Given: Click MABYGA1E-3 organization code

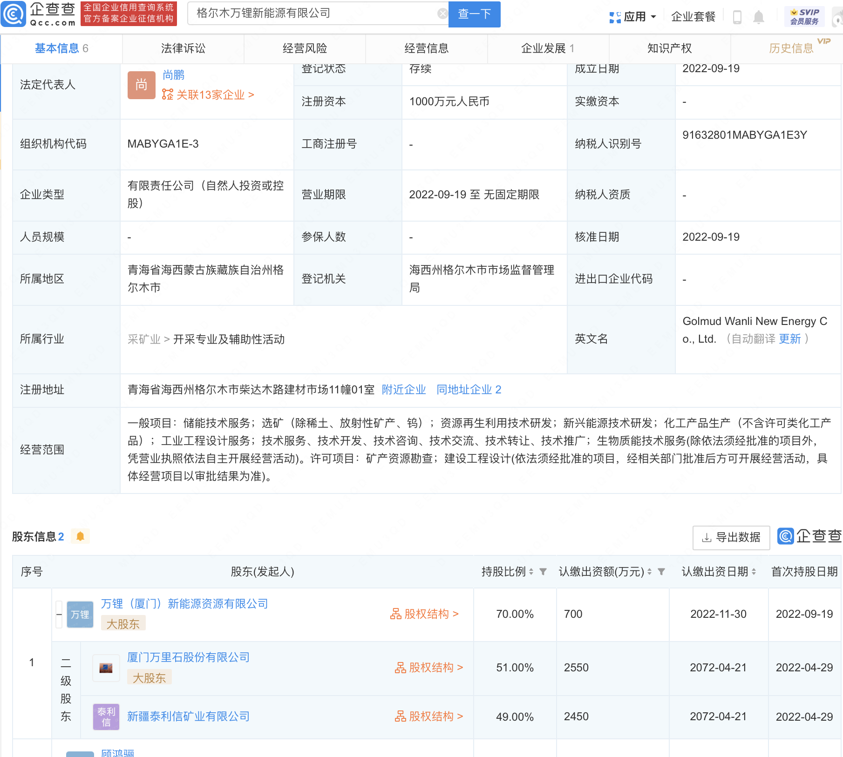Looking at the screenshot, I should click(x=163, y=144).
